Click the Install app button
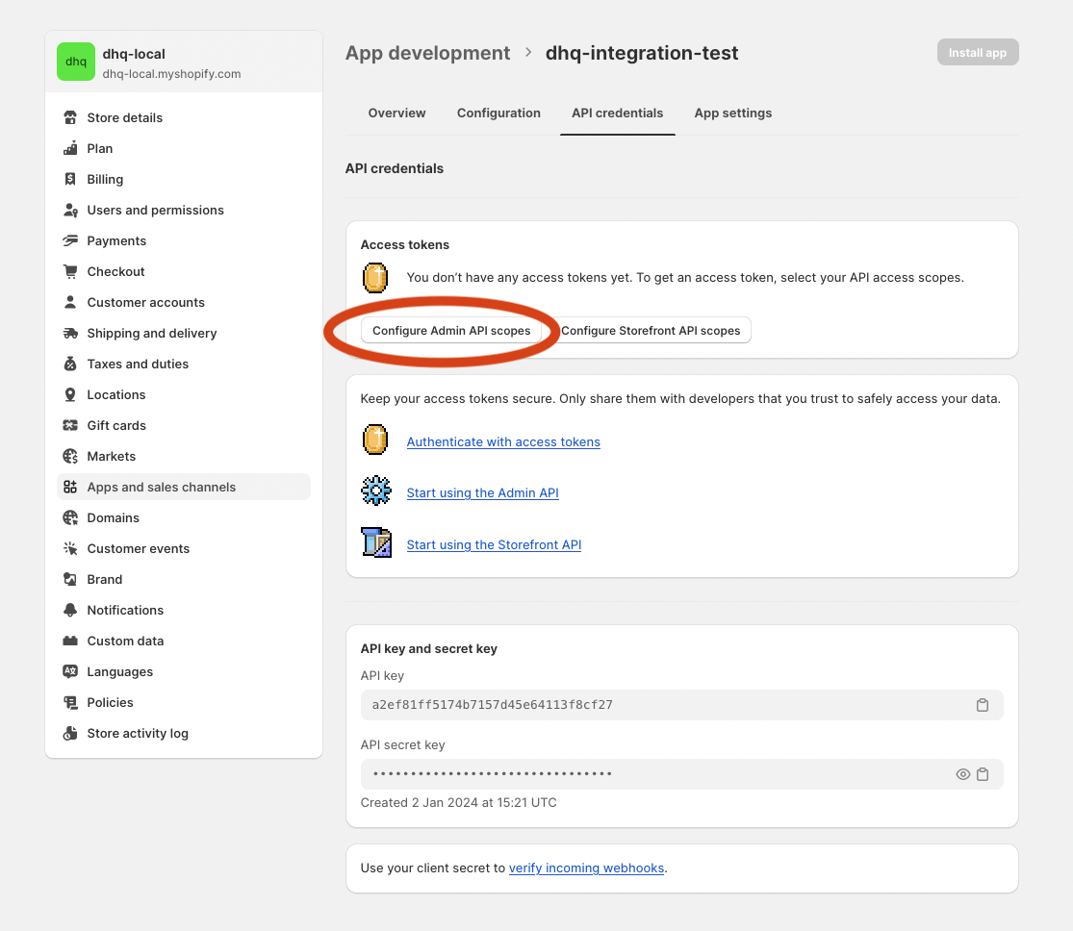This screenshot has width=1073, height=931. point(977,53)
